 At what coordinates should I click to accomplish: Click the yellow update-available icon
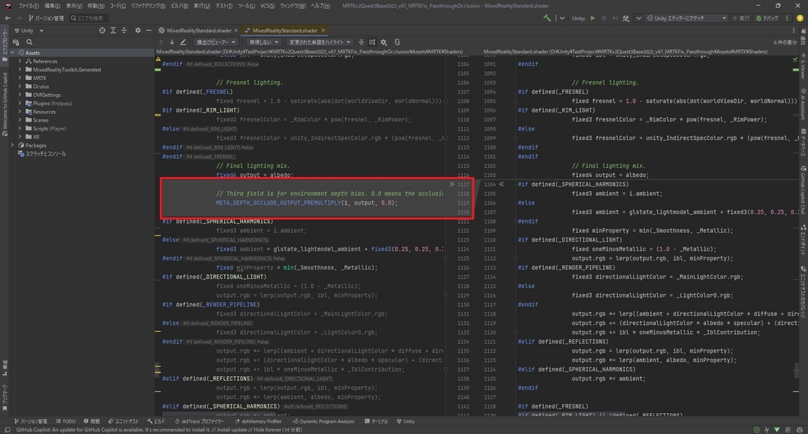pos(799,18)
